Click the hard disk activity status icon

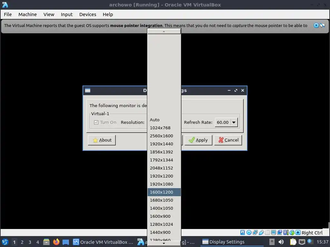243,233
